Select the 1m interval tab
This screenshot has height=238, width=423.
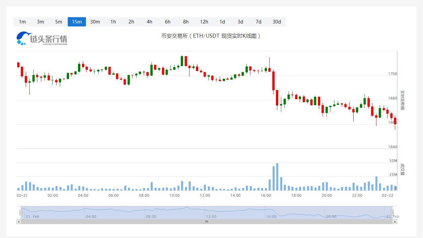tap(22, 22)
